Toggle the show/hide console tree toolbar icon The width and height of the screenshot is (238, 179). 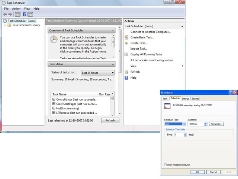(x=17, y=15)
